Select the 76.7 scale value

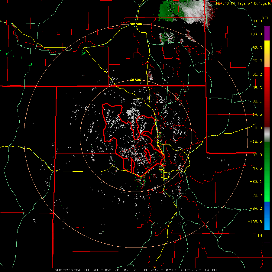pos(257,61)
